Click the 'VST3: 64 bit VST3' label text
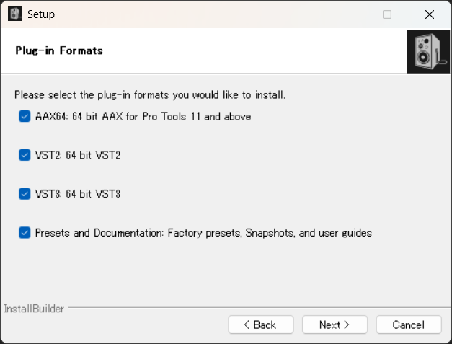The height and width of the screenshot is (344, 452). click(78, 194)
